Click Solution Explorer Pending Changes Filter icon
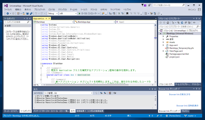 173,23
